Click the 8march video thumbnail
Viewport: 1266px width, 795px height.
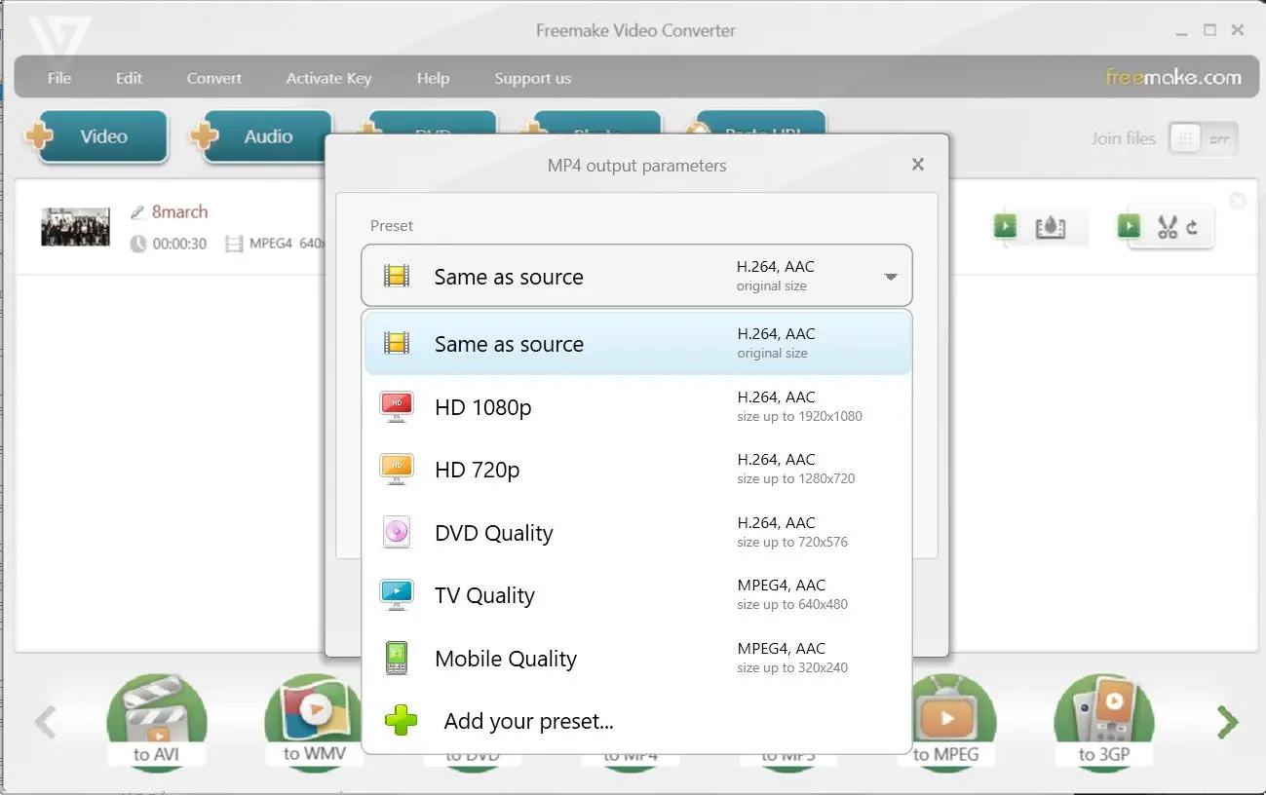tap(75, 227)
